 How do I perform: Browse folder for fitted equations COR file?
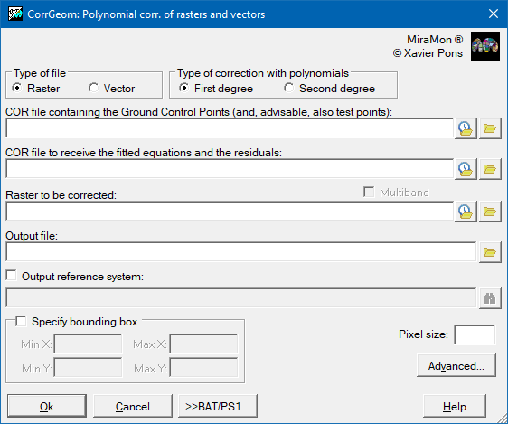coord(490,169)
